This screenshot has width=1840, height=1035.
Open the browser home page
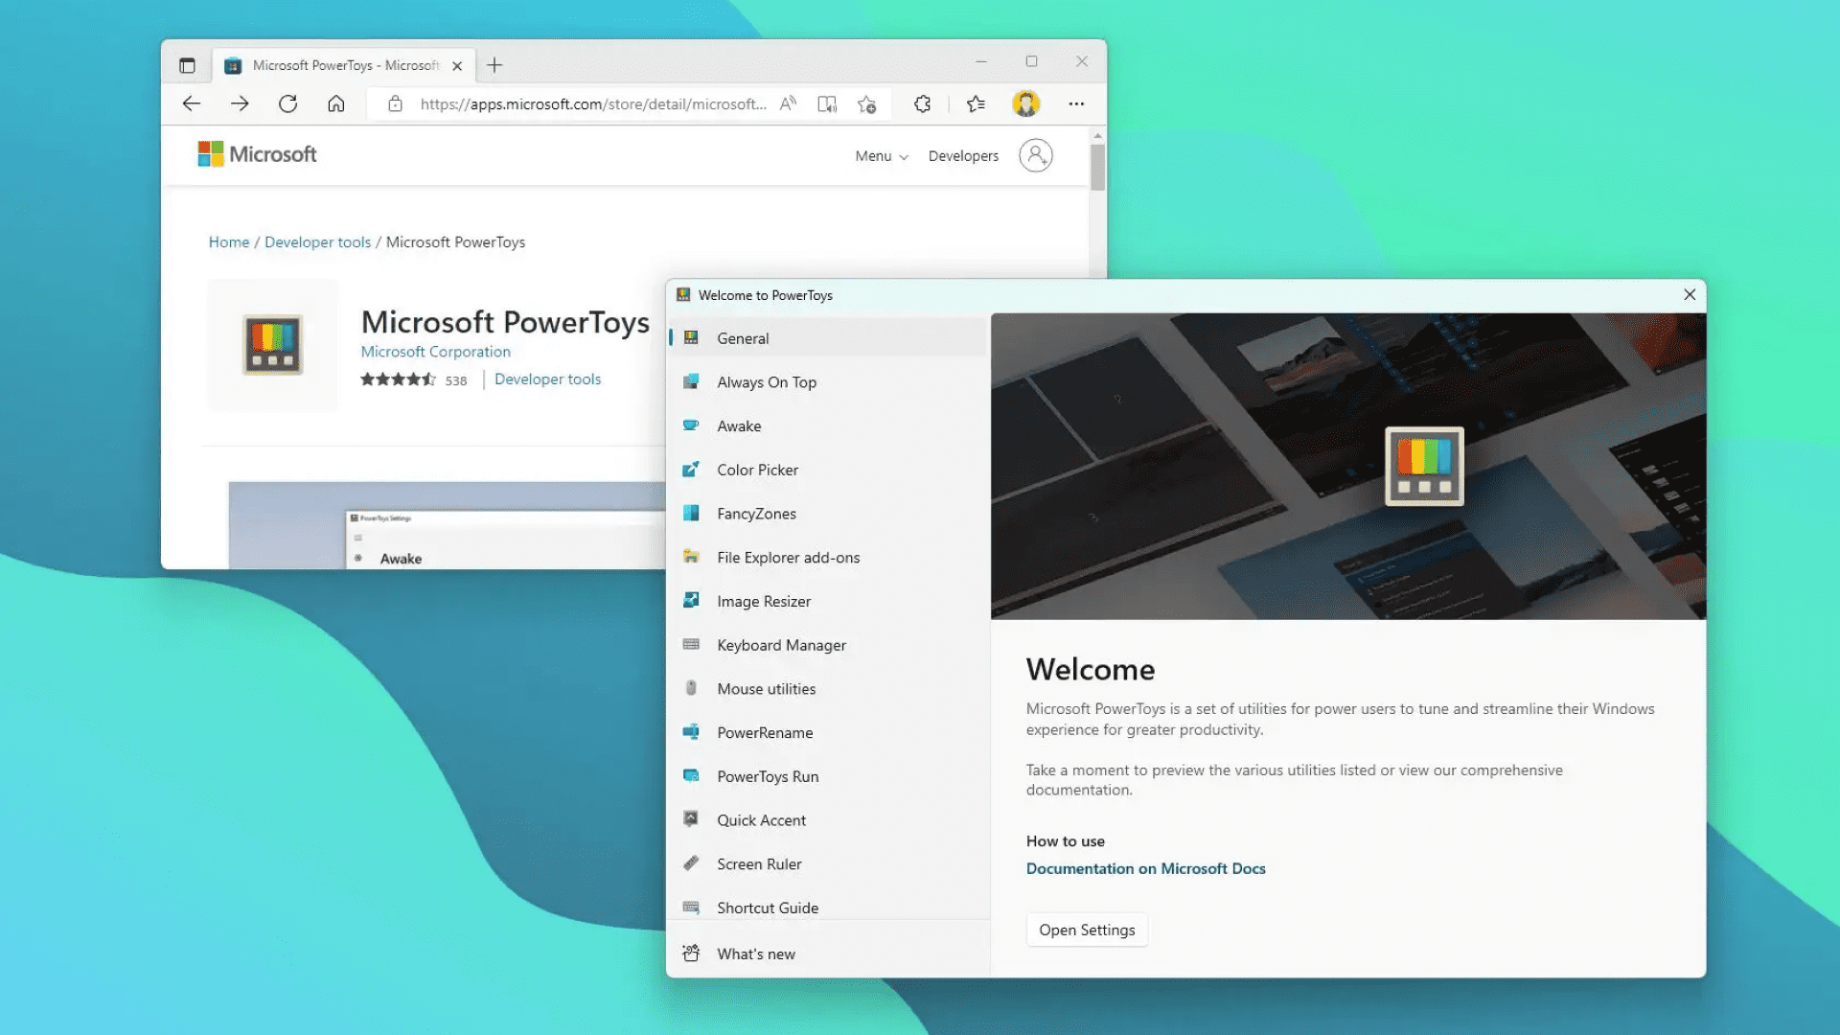click(335, 103)
